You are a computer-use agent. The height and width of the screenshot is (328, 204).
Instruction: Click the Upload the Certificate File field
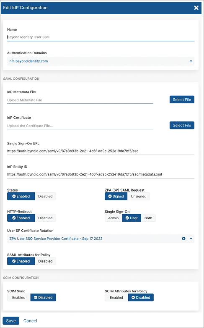pos(80,126)
